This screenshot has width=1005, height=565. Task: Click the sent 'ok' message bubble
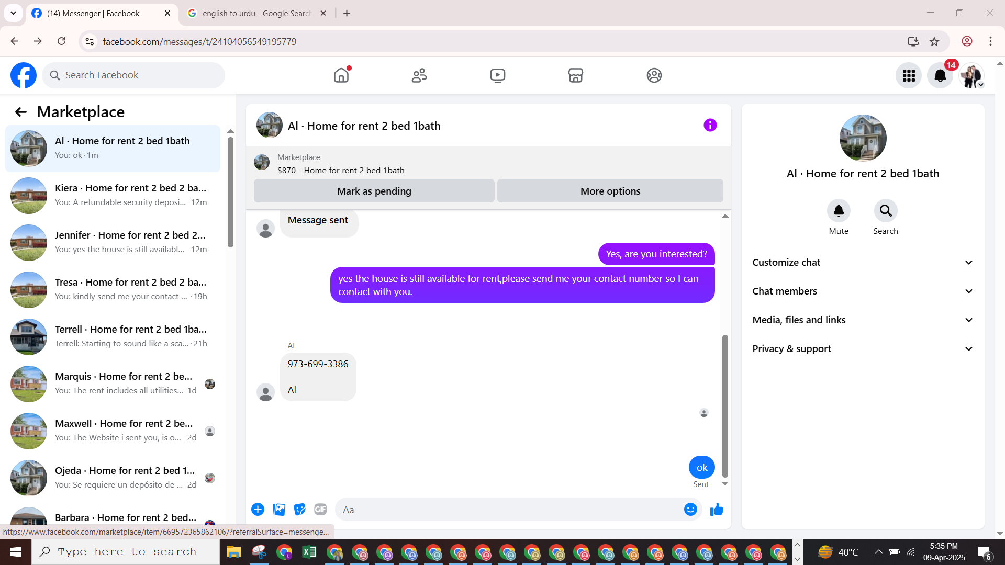[702, 468]
